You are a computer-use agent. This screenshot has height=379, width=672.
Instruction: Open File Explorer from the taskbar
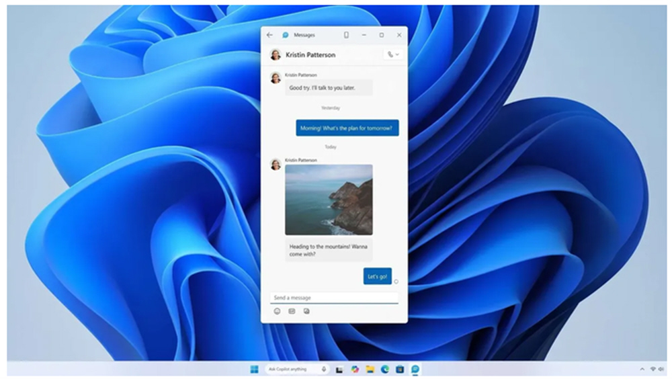coord(370,369)
